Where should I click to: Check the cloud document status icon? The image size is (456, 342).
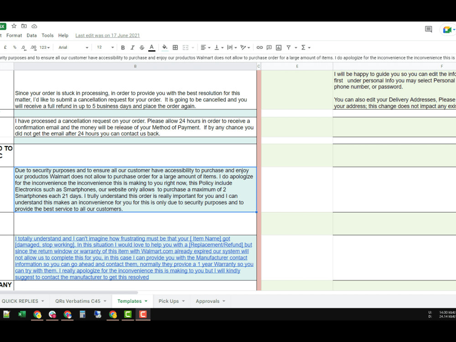34,26
